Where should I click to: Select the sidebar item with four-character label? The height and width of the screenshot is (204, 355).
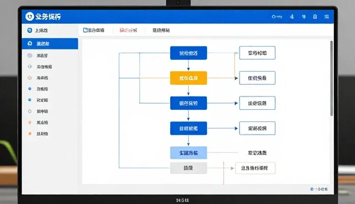[x=50, y=67]
